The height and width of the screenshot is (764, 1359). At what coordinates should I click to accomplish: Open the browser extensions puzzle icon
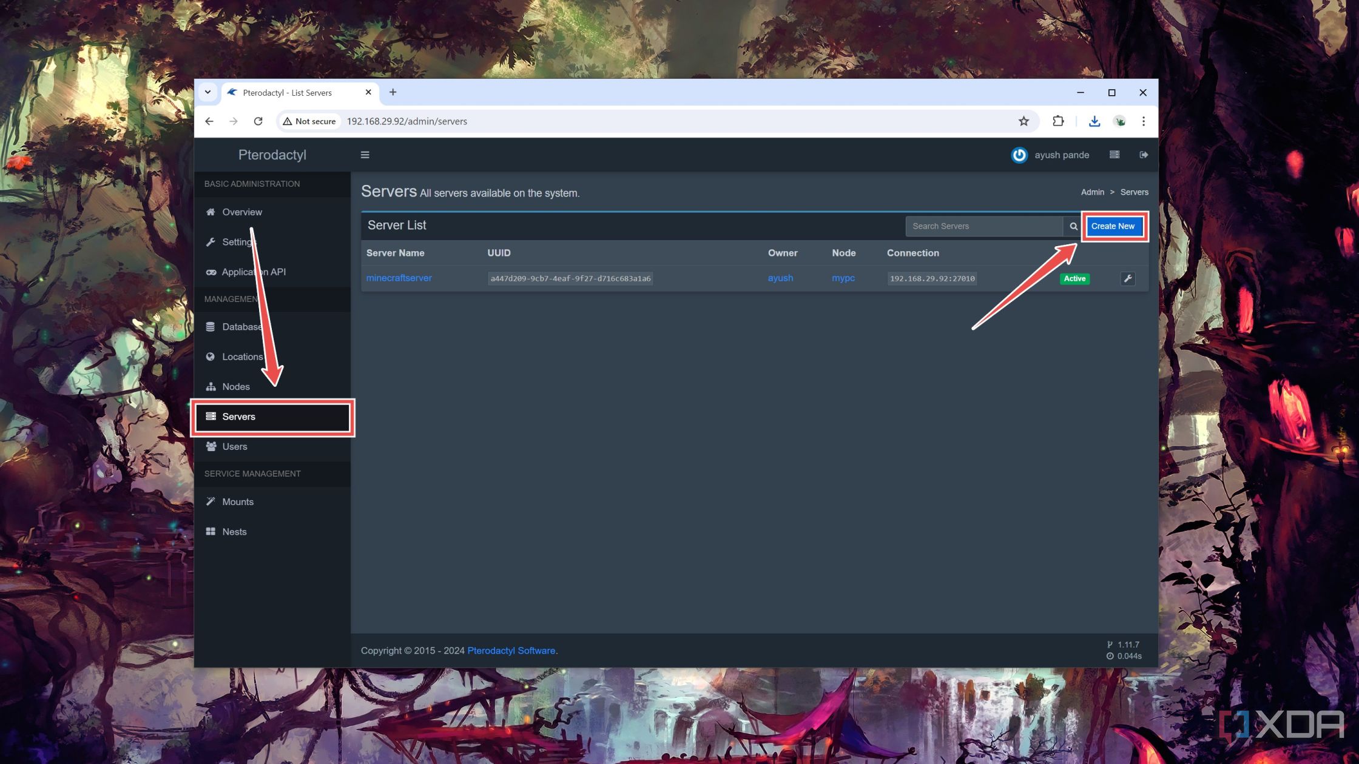(x=1058, y=121)
